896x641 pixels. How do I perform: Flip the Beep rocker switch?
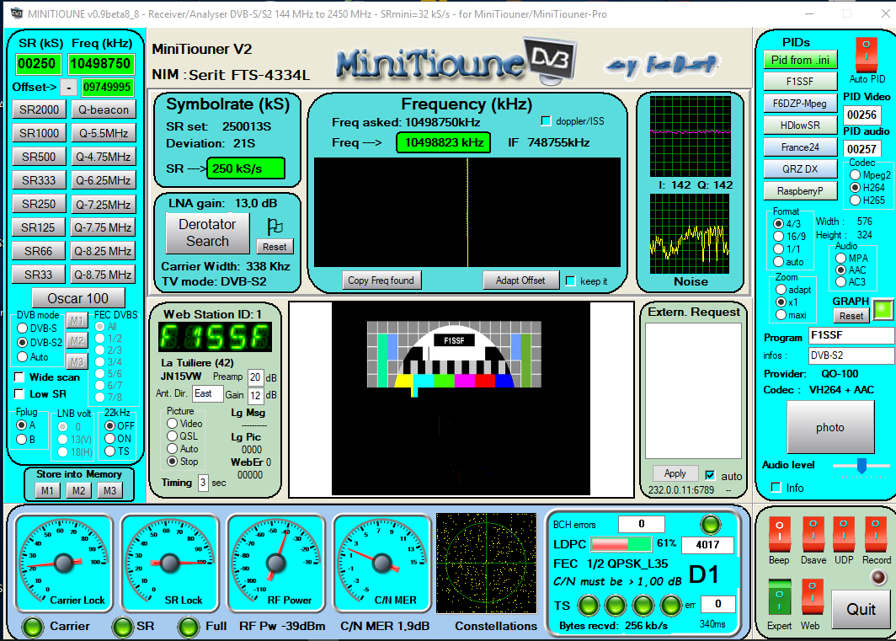tap(779, 535)
